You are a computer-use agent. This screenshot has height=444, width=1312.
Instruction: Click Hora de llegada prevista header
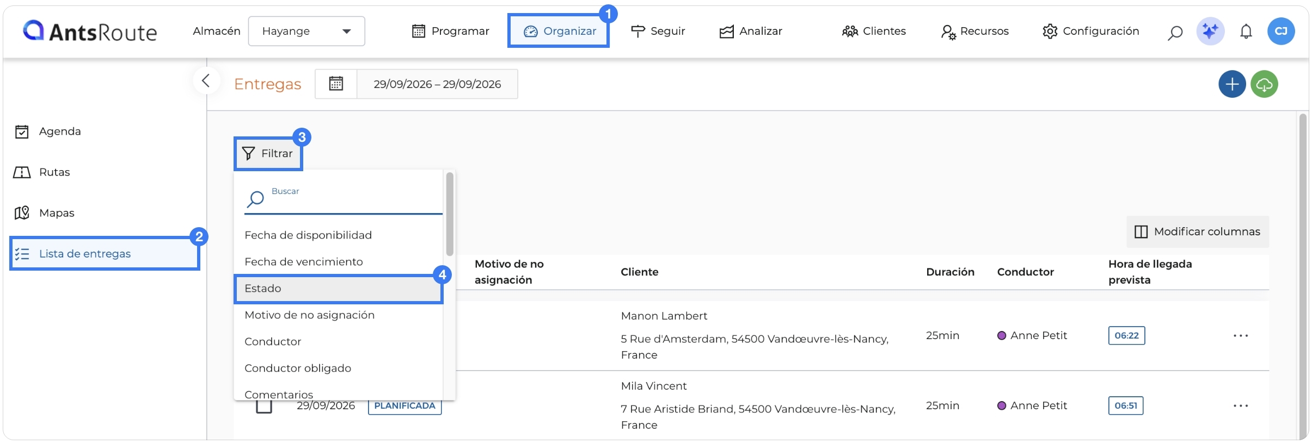(x=1150, y=272)
